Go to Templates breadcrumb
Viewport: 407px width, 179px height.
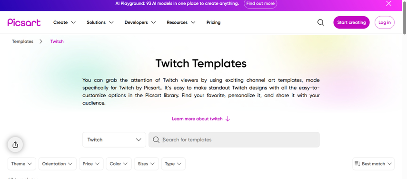click(22, 41)
